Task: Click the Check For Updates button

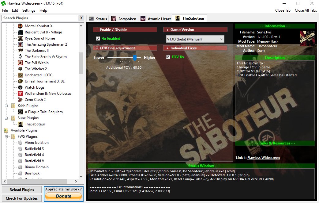Action: 22,198
